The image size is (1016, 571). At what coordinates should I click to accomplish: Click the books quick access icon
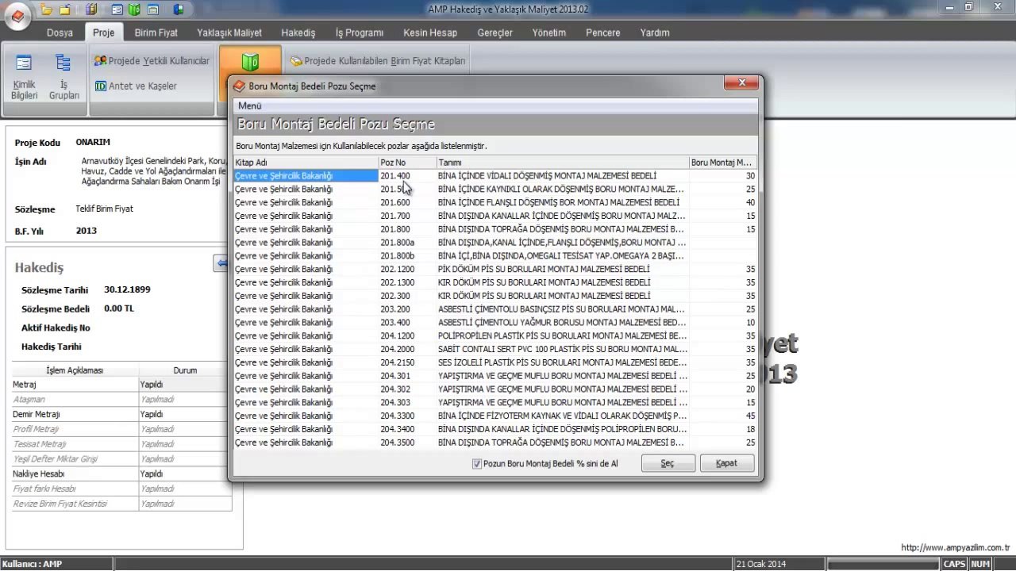click(x=92, y=10)
